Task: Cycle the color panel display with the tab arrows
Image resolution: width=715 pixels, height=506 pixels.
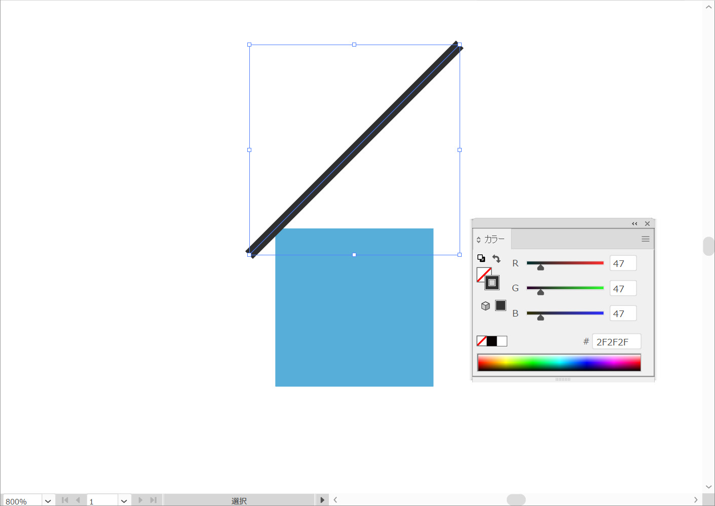Action: pos(478,240)
